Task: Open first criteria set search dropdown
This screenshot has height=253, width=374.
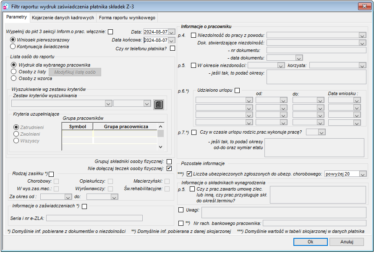Action: click(109, 103)
